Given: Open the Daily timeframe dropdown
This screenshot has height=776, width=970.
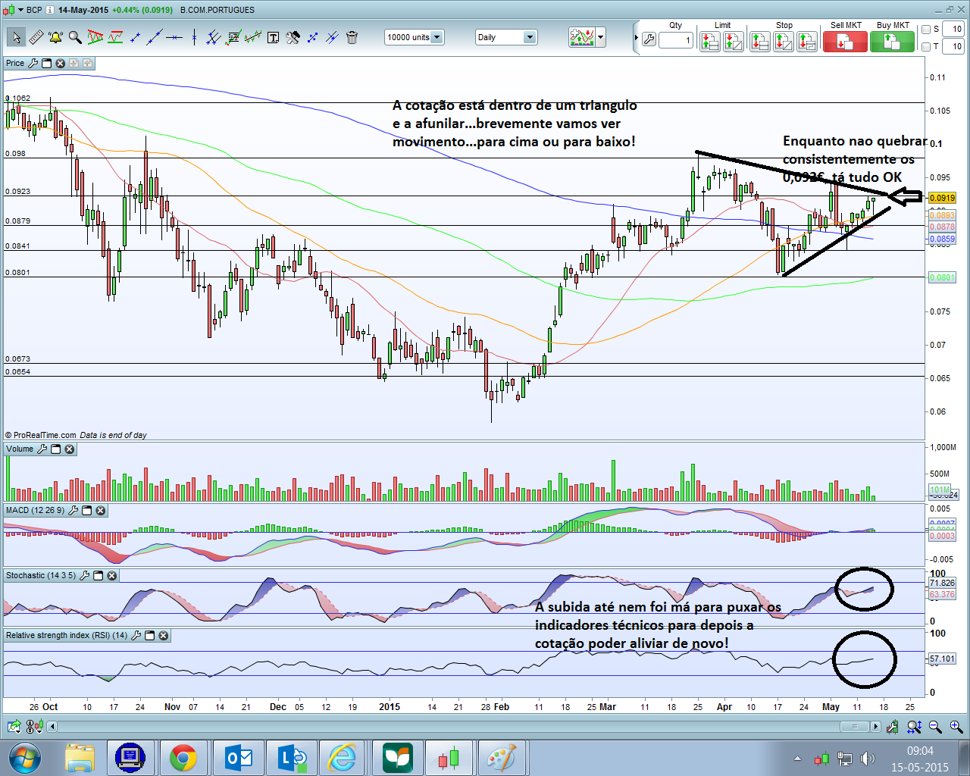Looking at the screenshot, I should [x=530, y=37].
